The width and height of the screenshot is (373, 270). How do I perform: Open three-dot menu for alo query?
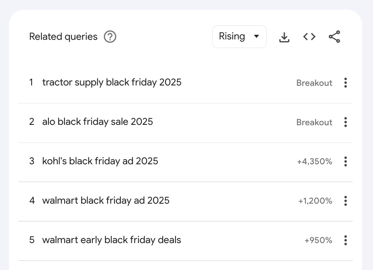[345, 122]
